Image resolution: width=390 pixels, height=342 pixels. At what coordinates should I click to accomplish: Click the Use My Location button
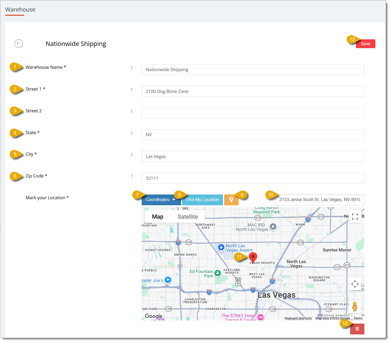202,200
